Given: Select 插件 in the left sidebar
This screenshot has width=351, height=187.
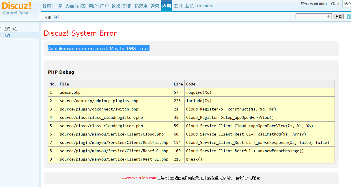Looking at the screenshot, I should (7, 36).
